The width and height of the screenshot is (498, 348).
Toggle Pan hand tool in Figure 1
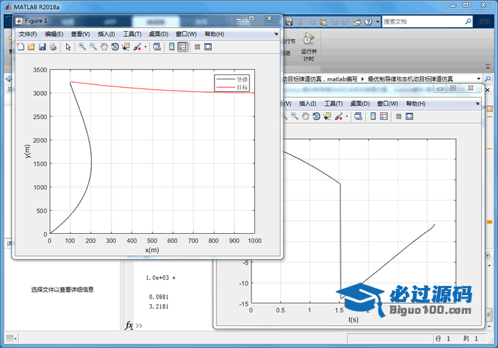(x=104, y=47)
